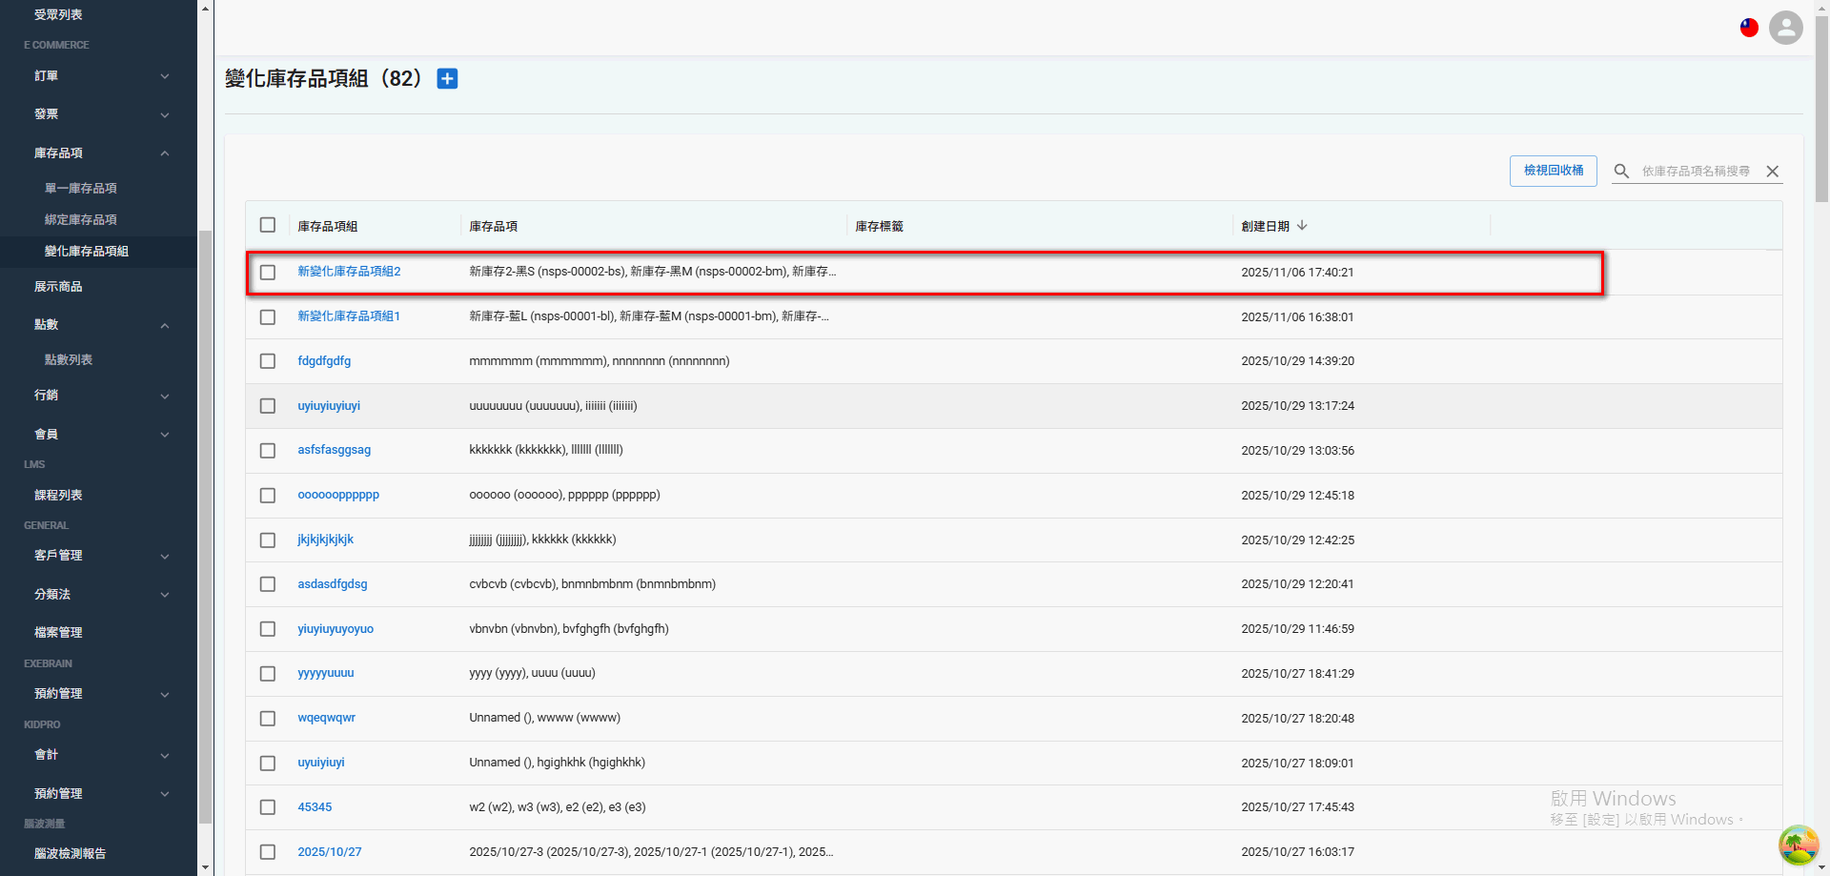This screenshot has width=1830, height=876.
Task: Add a new variation inventory group
Action: [447, 79]
